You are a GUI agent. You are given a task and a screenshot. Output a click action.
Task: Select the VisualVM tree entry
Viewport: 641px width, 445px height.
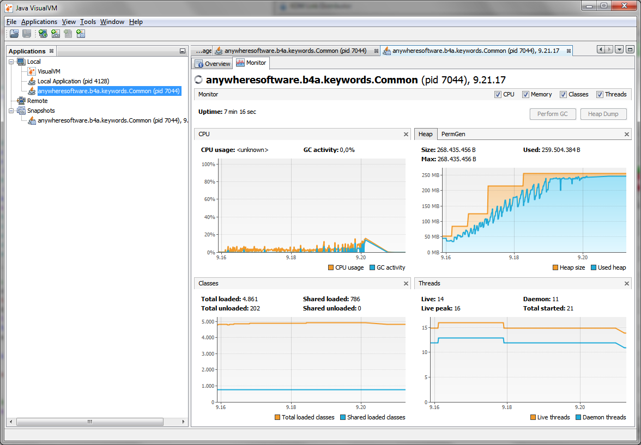(x=49, y=71)
